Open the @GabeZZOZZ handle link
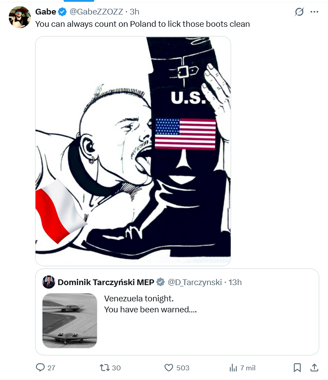 [96, 11]
